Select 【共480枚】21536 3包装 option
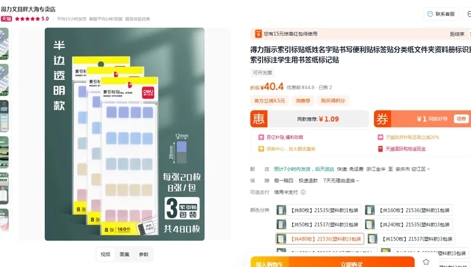Viewport: 471px width, 267px height. pos(320,239)
